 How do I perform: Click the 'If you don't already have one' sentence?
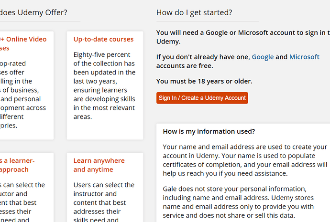203,57
